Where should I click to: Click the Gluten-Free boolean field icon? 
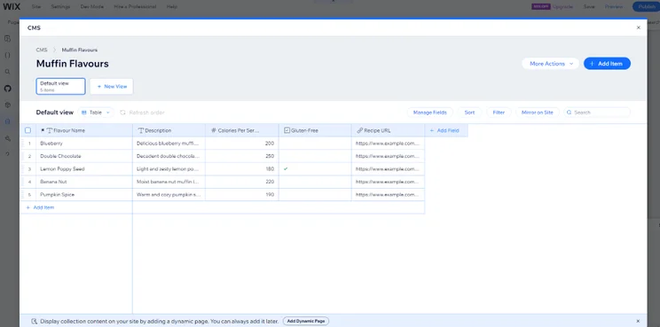tap(287, 131)
